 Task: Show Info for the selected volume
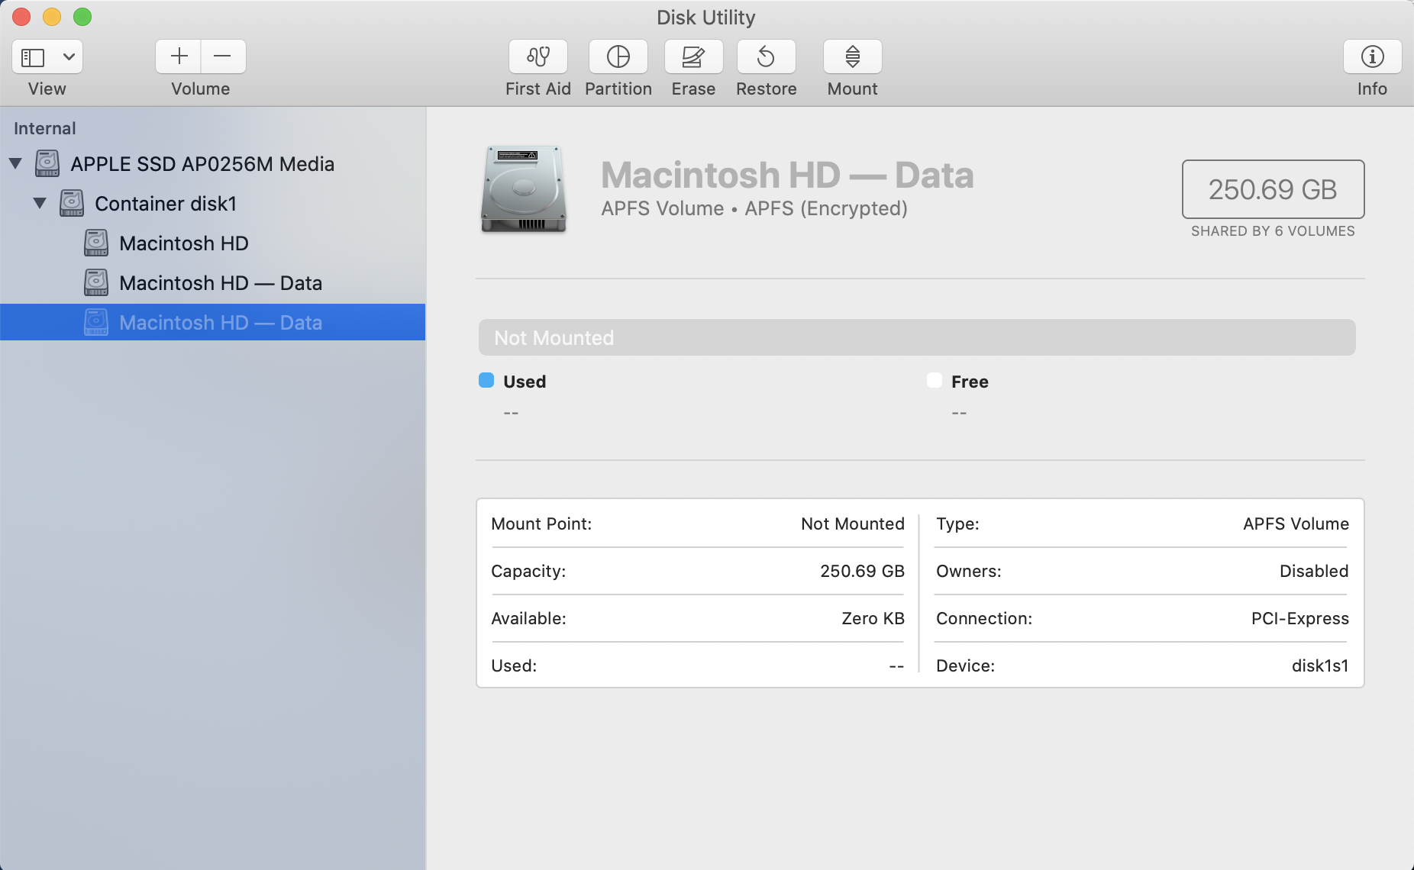pyautogui.click(x=1371, y=56)
